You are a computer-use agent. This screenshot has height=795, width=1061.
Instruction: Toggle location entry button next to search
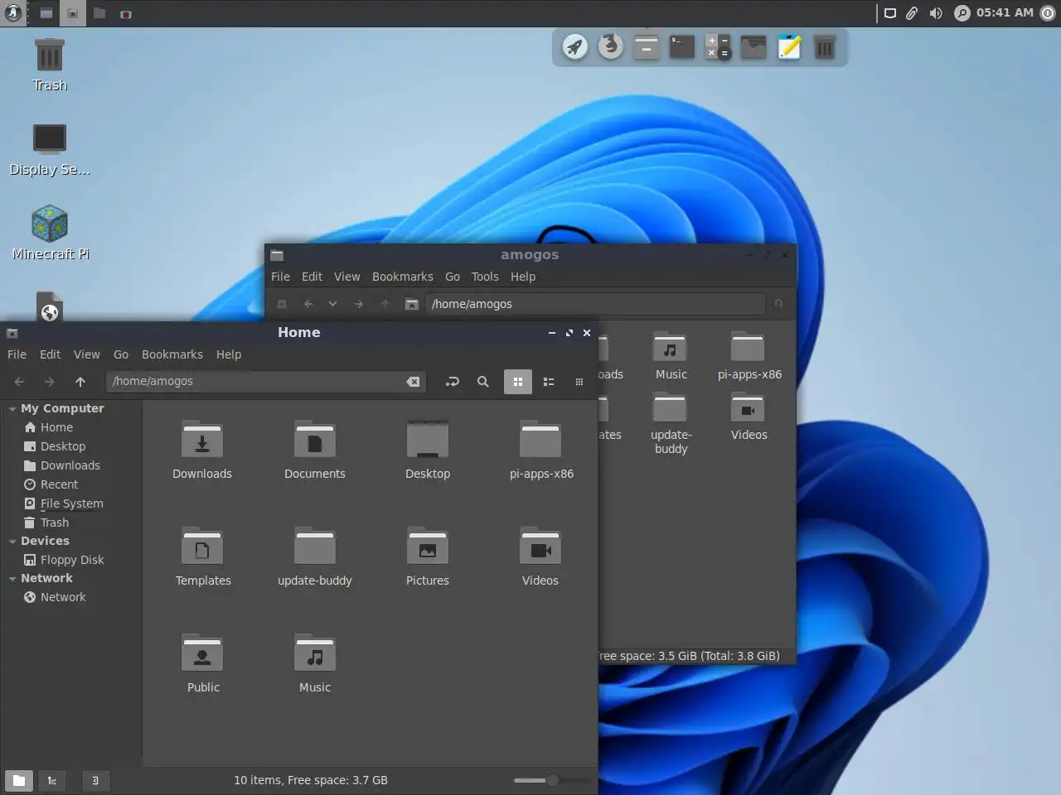click(452, 382)
